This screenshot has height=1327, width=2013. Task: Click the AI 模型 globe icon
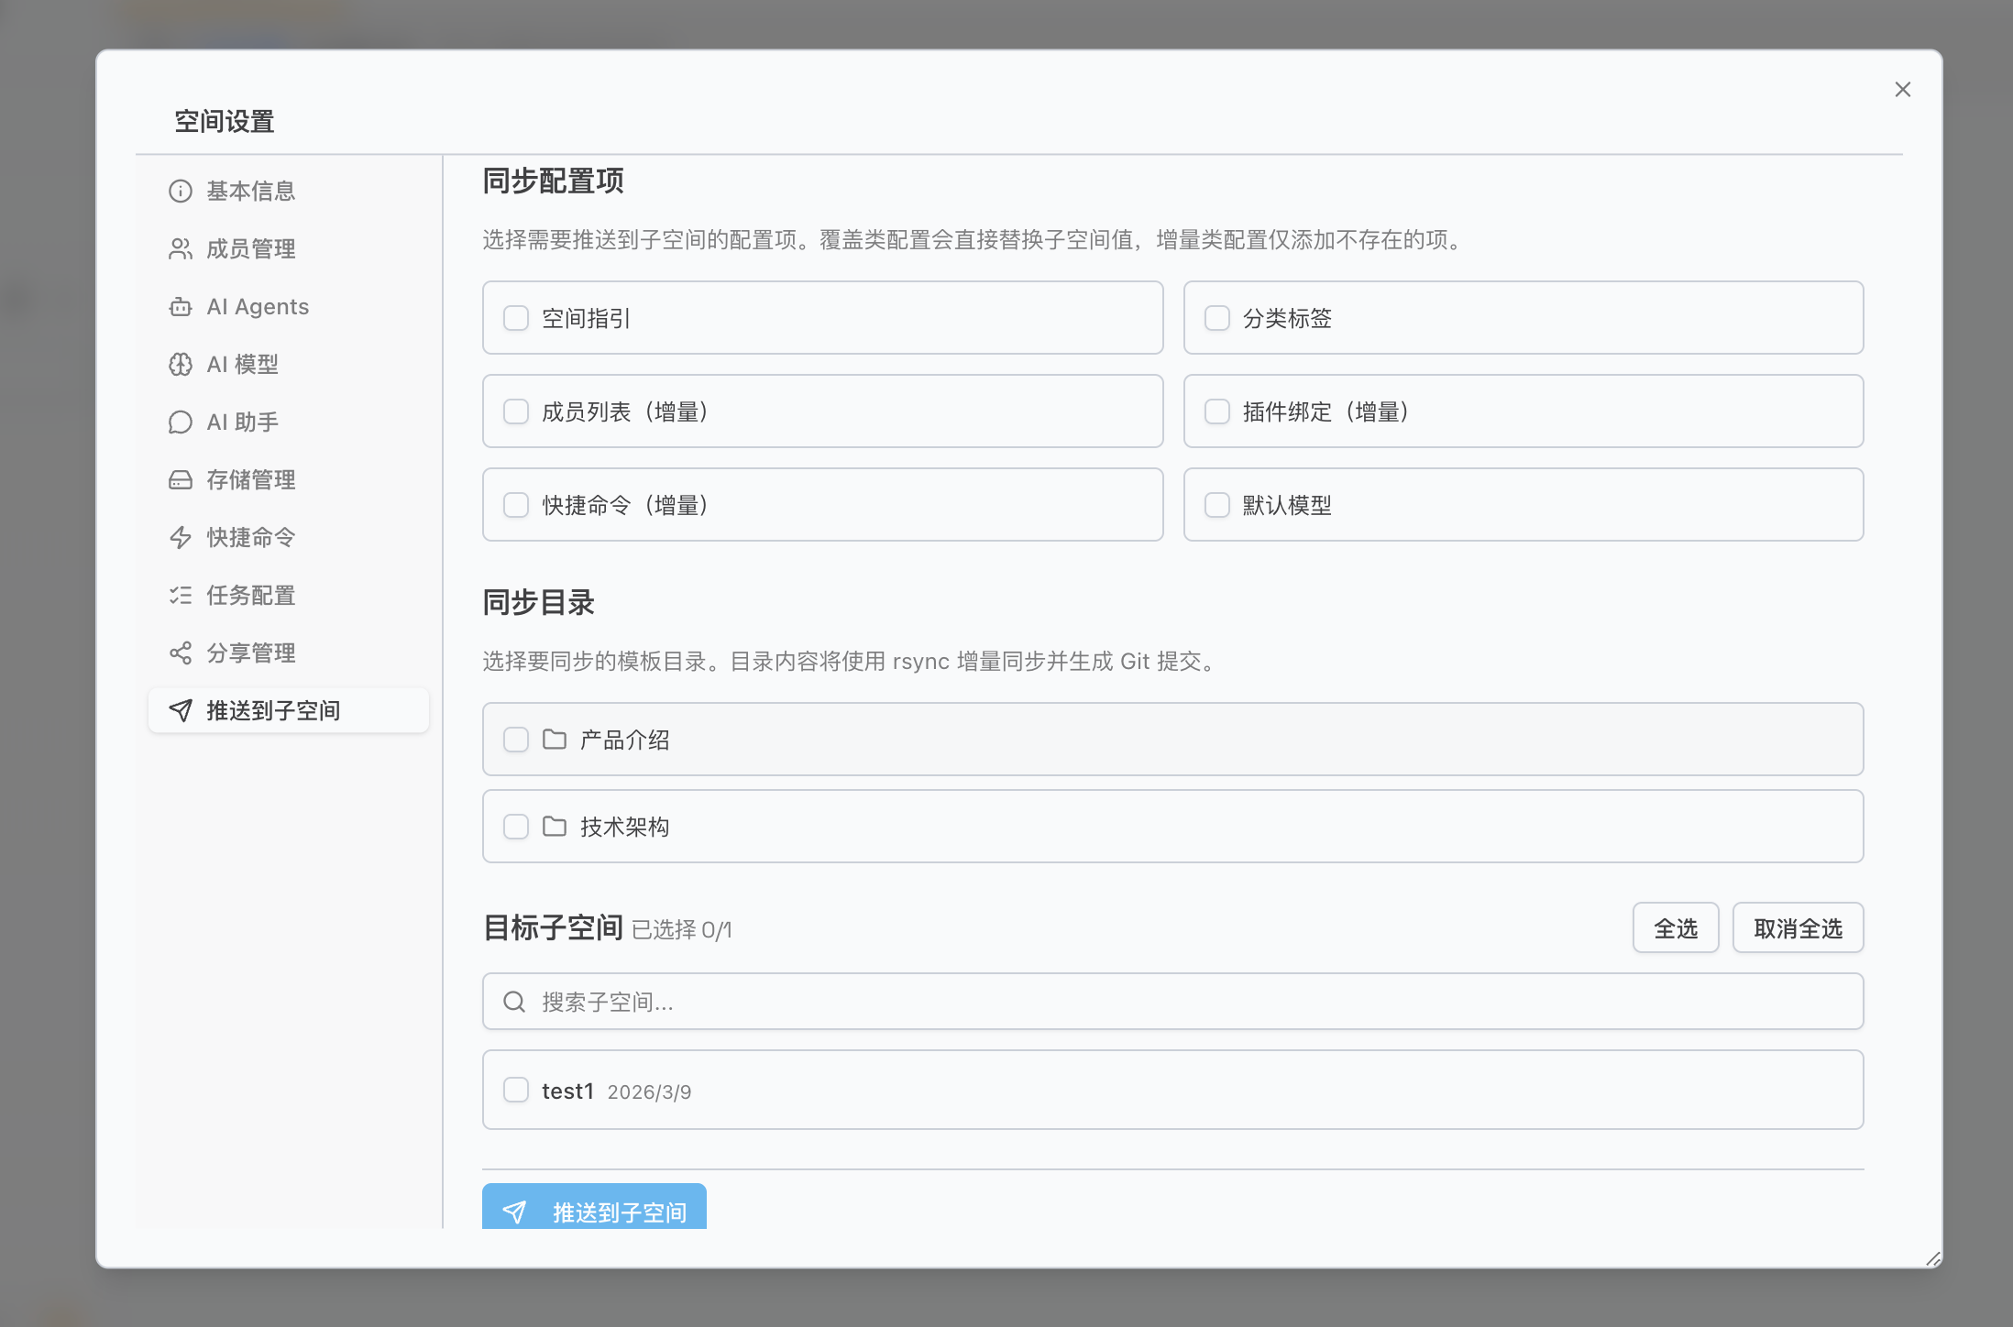coord(180,364)
